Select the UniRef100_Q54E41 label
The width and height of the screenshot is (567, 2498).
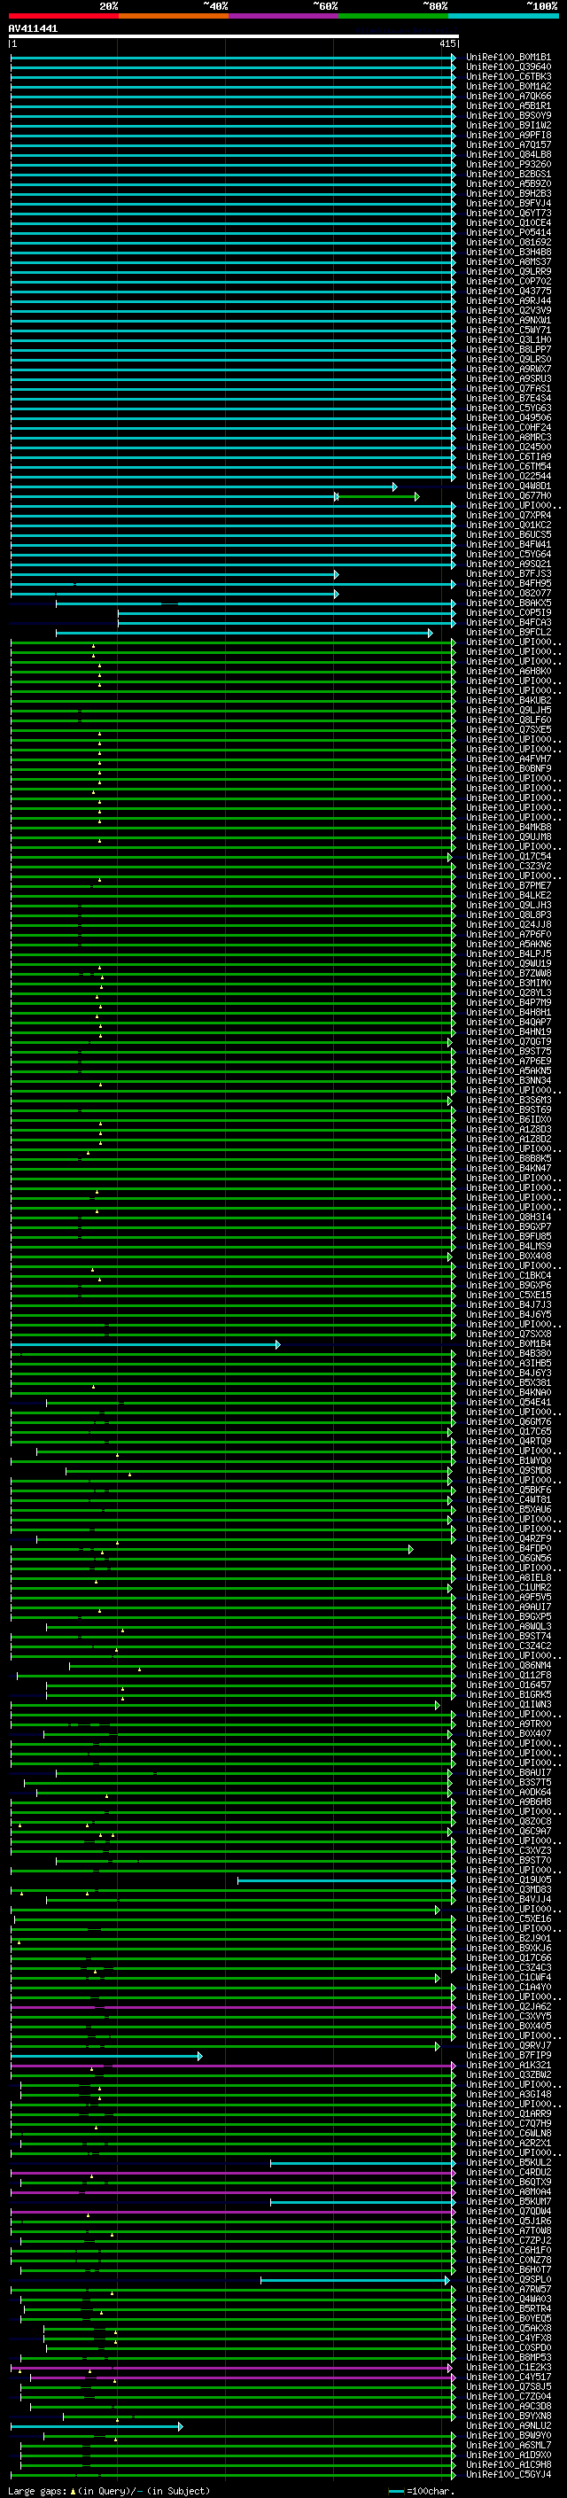coord(508,1402)
